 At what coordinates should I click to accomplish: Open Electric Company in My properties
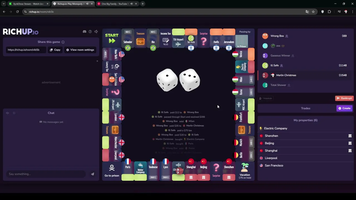coord(305,128)
